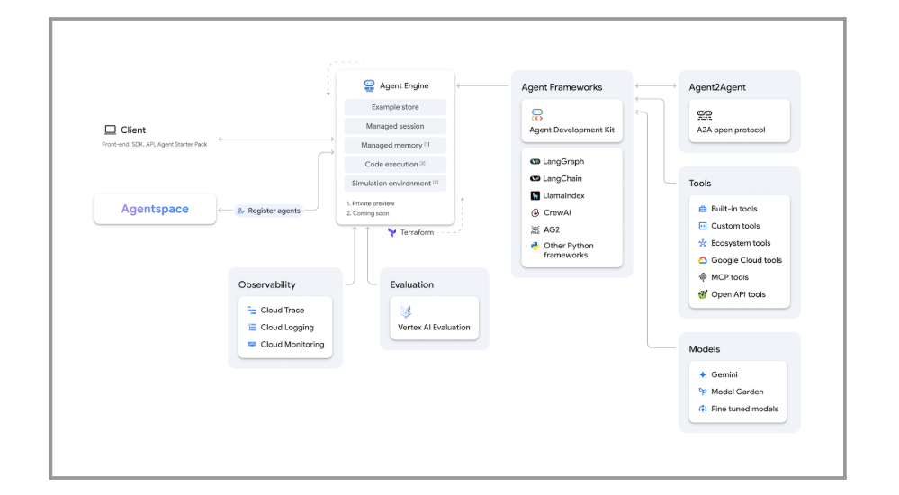Click the Open API tools icon
Screen dimensions: 899x495
(702, 294)
